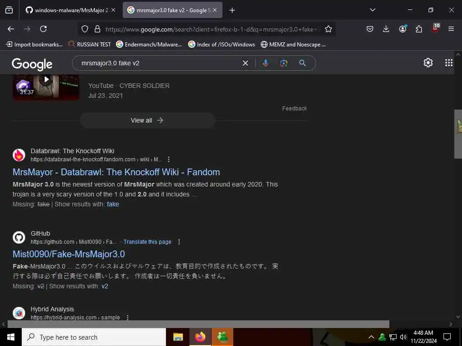Open Firefox taskbar icon
The width and height of the screenshot is (462, 346).
pyautogui.click(x=200, y=337)
